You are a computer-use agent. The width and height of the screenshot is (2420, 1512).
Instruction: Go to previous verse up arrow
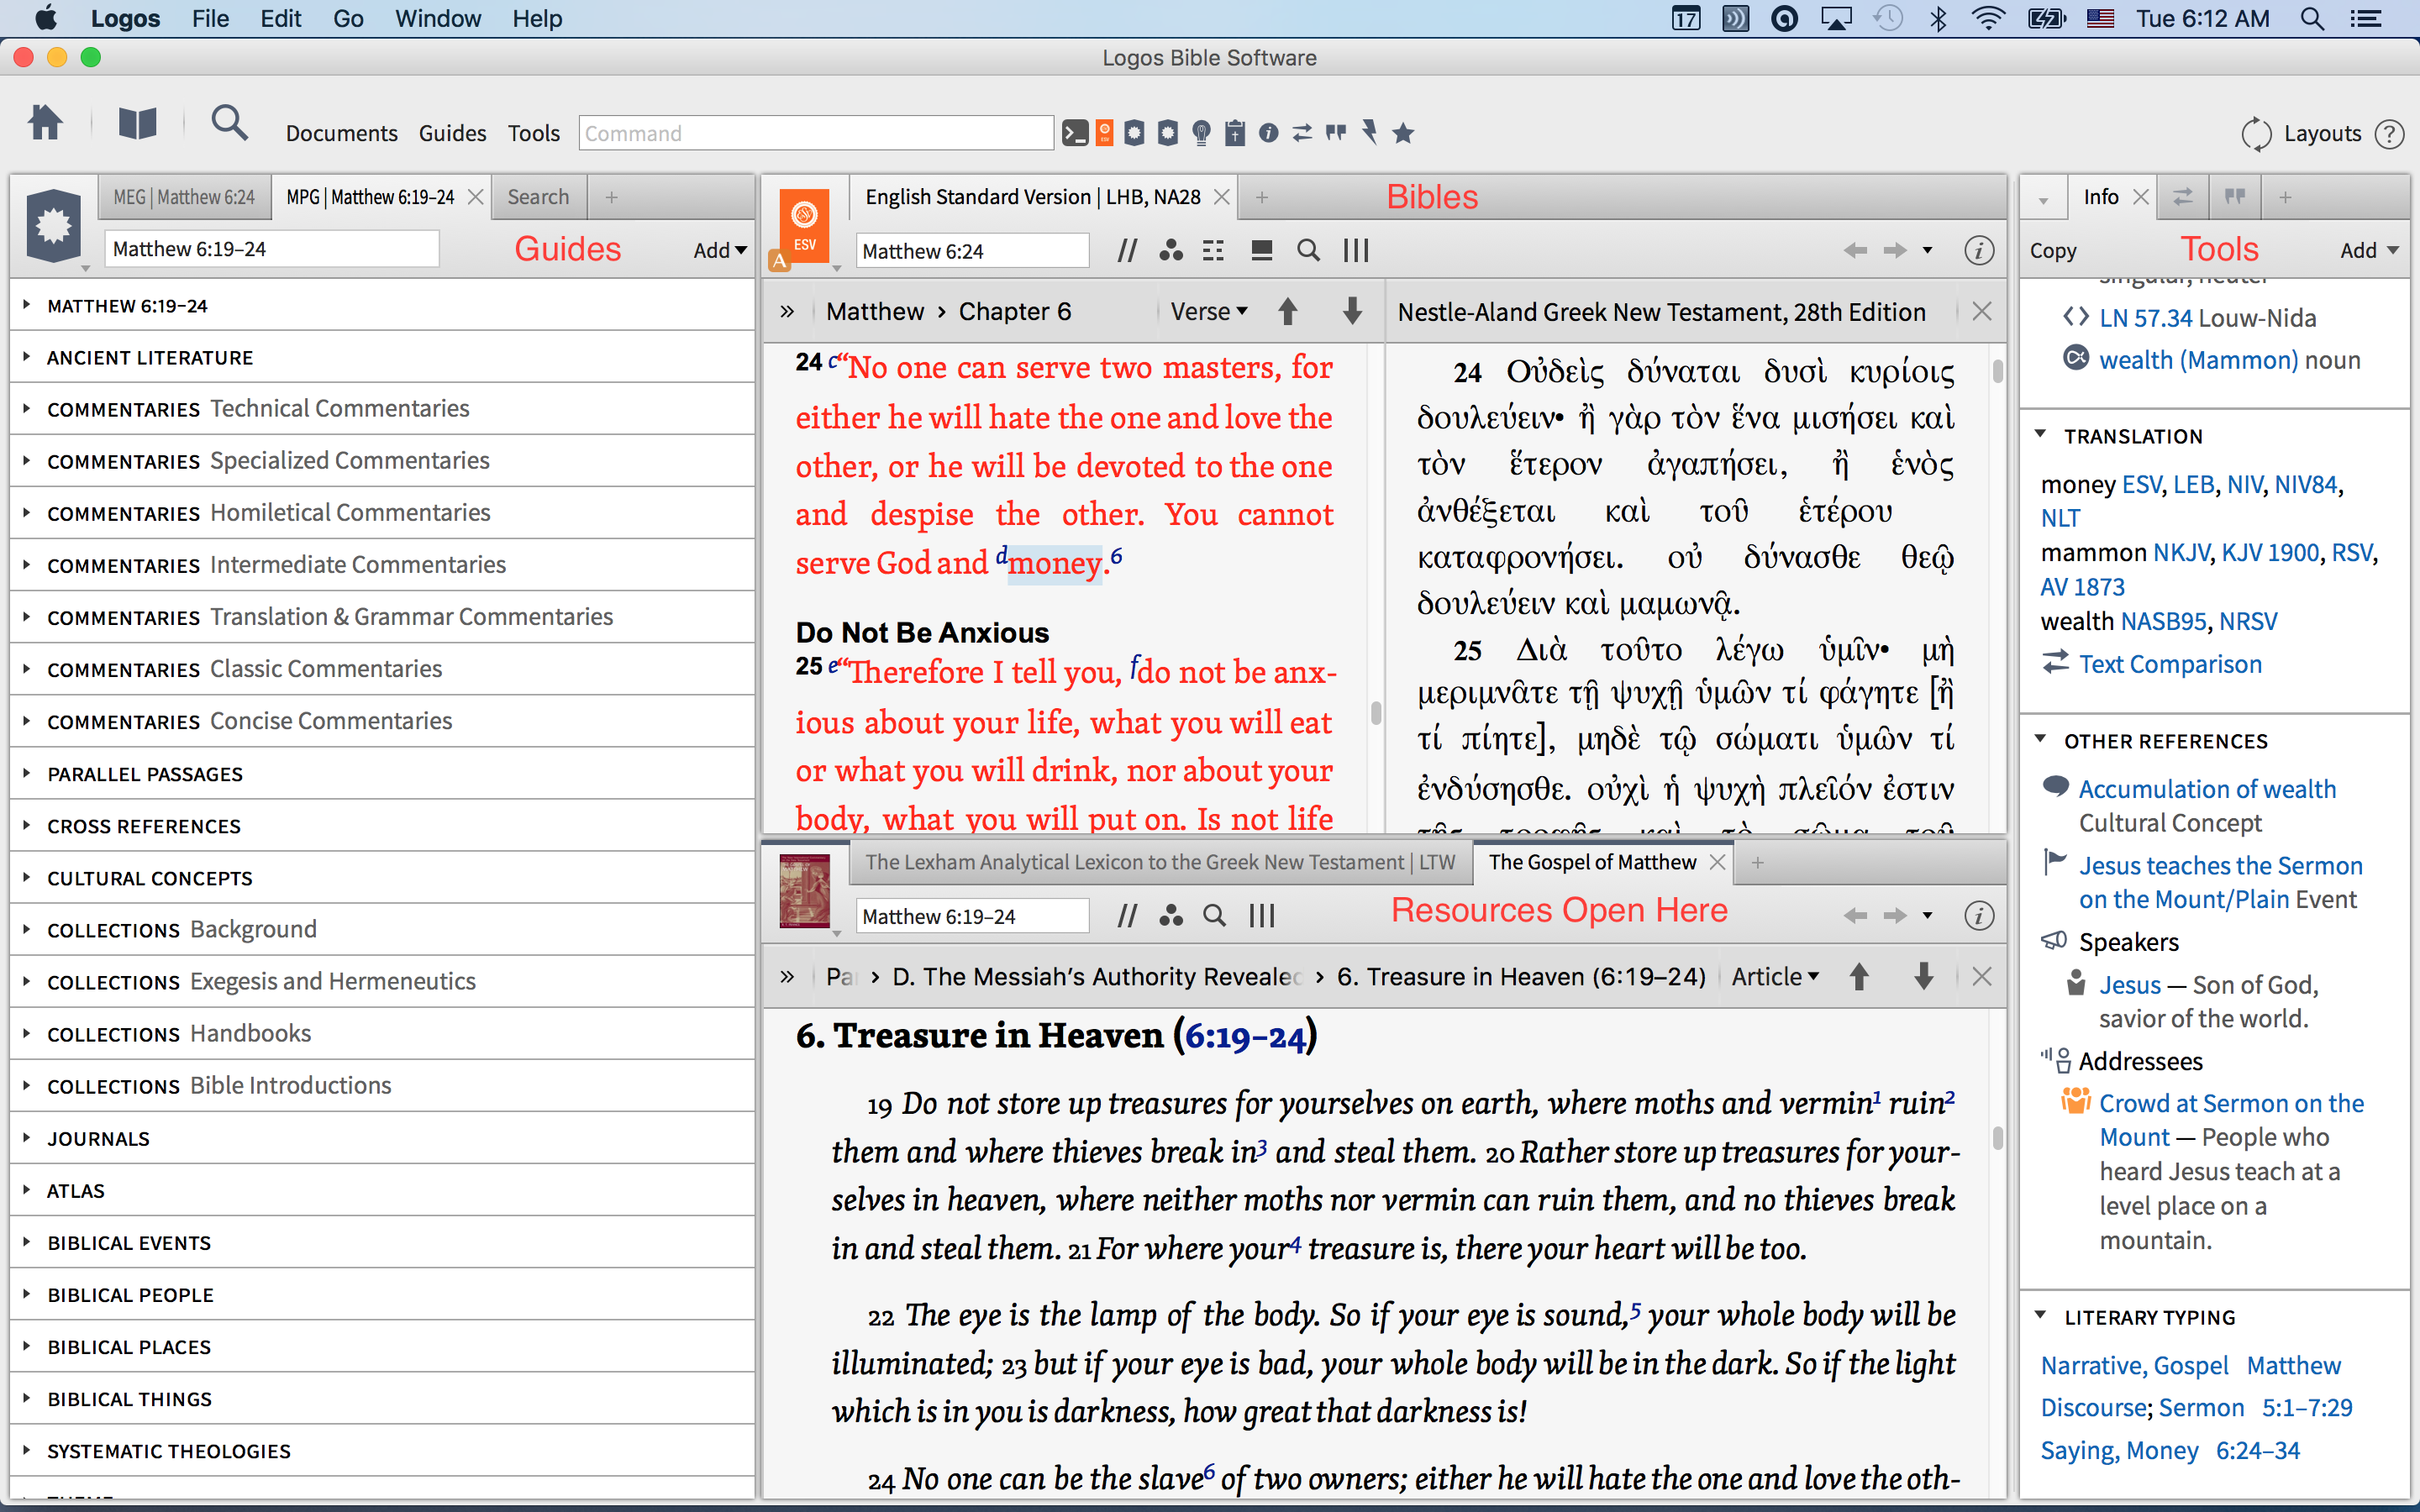pyautogui.click(x=1288, y=312)
